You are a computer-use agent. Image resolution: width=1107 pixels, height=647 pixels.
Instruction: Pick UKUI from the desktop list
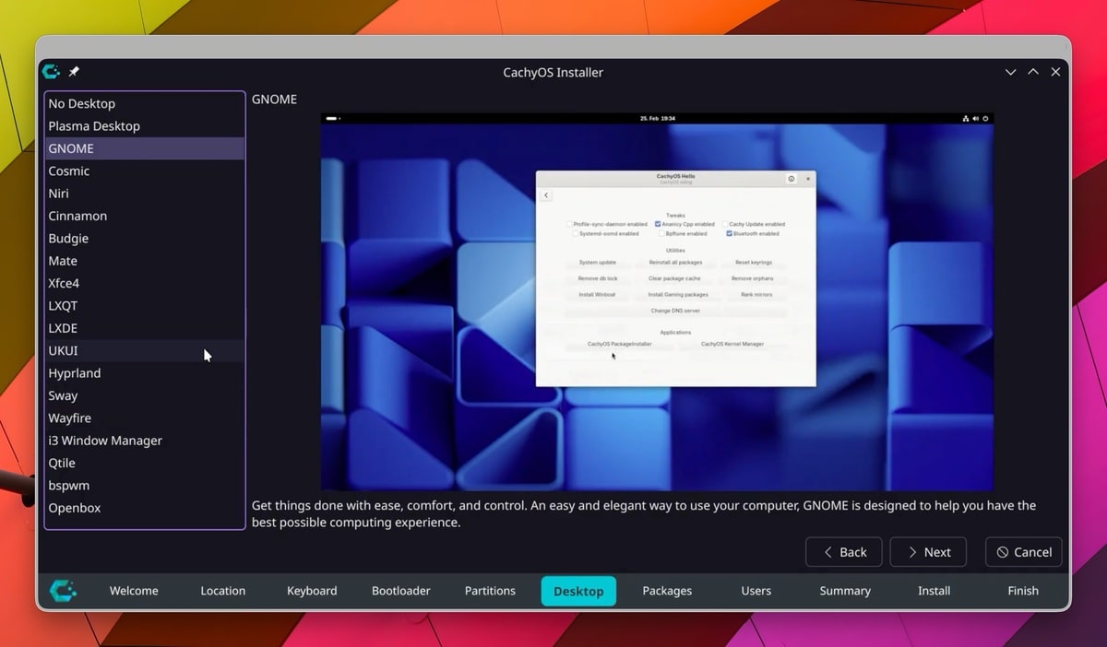[x=145, y=350]
